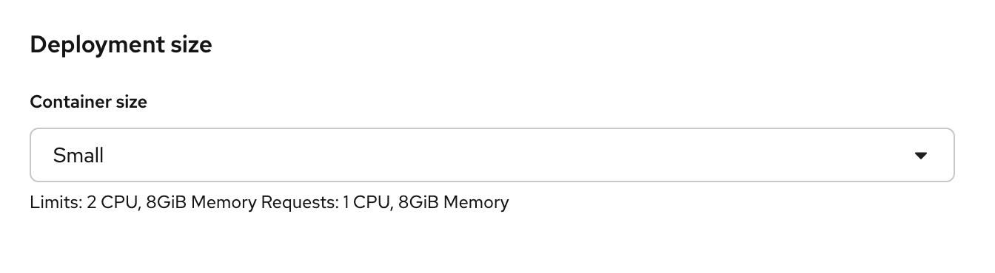Click '1 CPU' in the requests description

point(366,202)
